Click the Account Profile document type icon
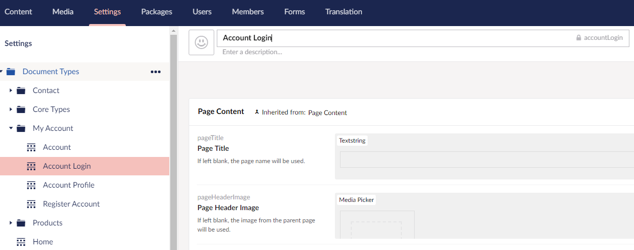634x250 pixels. tap(31, 185)
